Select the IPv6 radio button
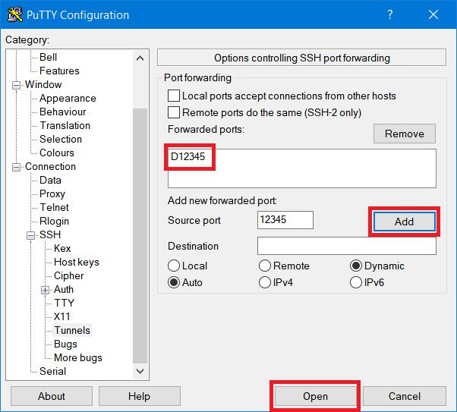The width and height of the screenshot is (457, 412). click(x=355, y=282)
